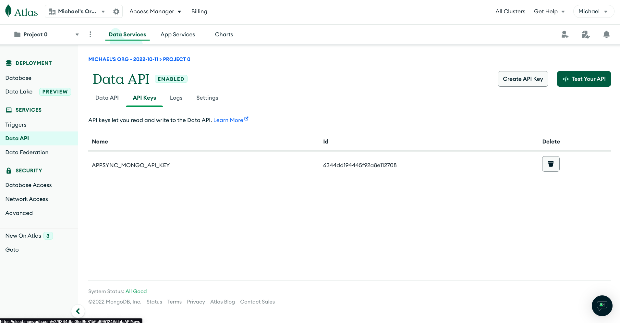The image size is (620, 323).
Task: Follow the Learn More link
Action: pyautogui.click(x=231, y=120)
